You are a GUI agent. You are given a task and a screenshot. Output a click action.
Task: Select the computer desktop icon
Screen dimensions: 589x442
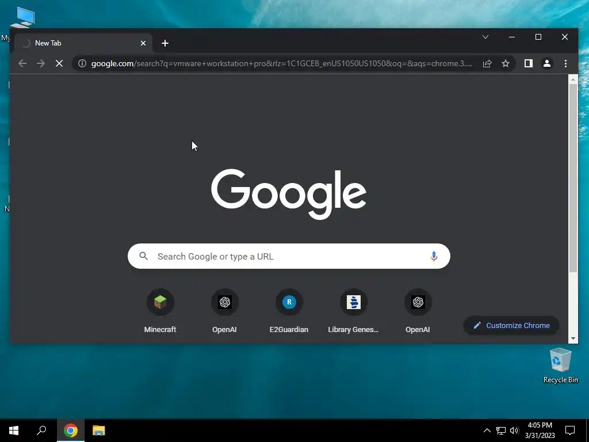(x=22, y=18)
